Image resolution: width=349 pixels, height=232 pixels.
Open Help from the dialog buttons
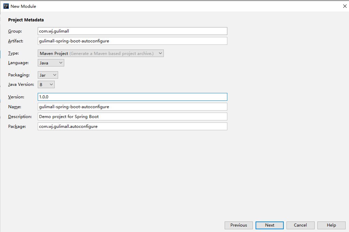[331, 225]
